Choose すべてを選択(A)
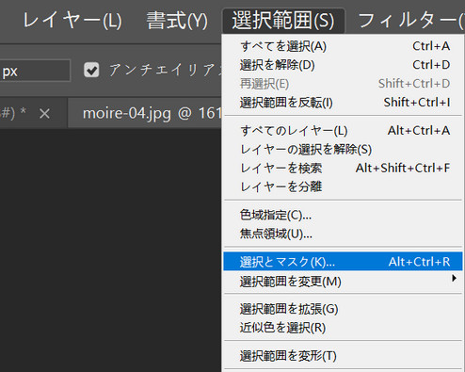Screen dimensions: 465x372 click(x=343, y=46)
